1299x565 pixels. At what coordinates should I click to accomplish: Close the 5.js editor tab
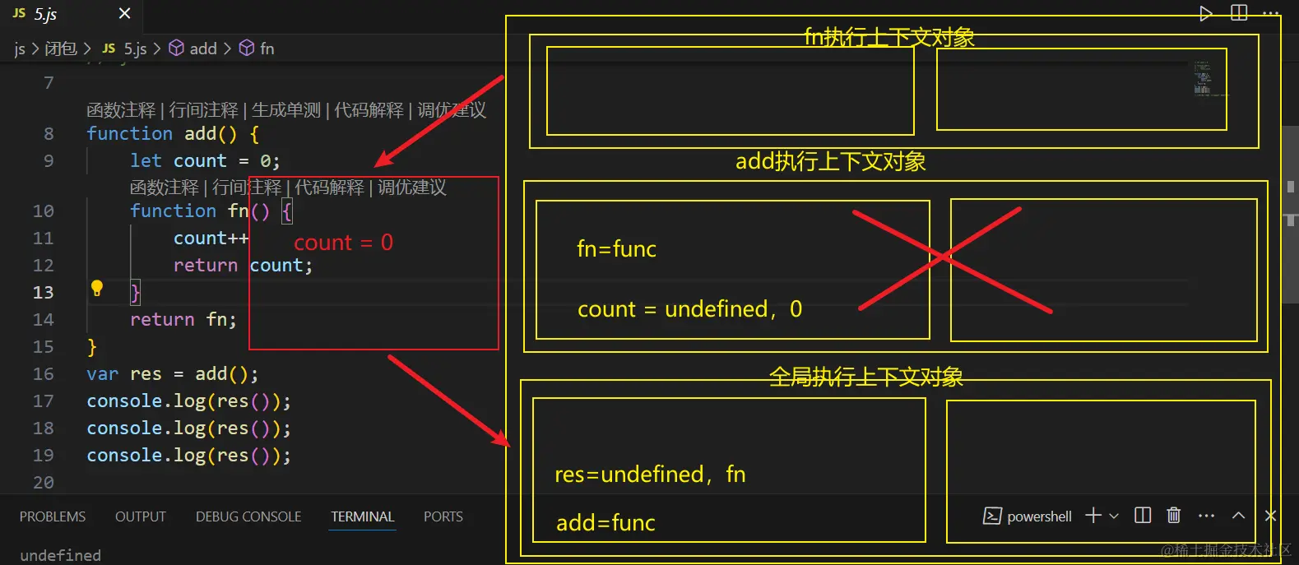[x=124, y=13]
